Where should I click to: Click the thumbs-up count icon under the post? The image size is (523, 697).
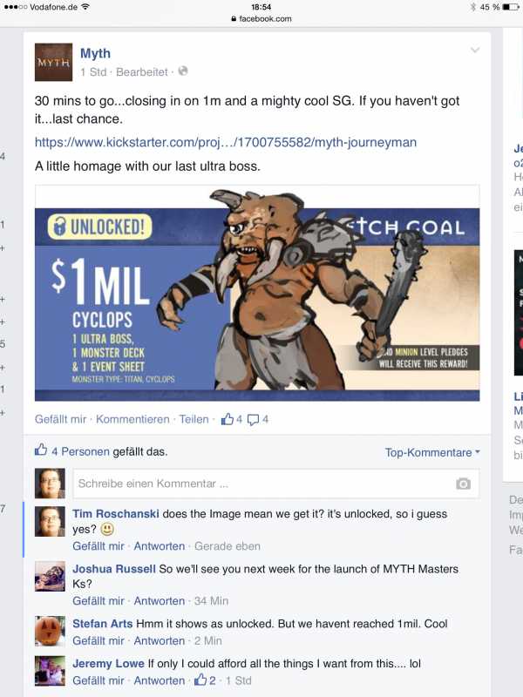pos(228,419)
